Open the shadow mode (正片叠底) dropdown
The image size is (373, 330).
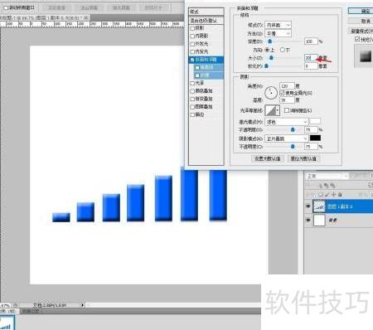[286, 138]
